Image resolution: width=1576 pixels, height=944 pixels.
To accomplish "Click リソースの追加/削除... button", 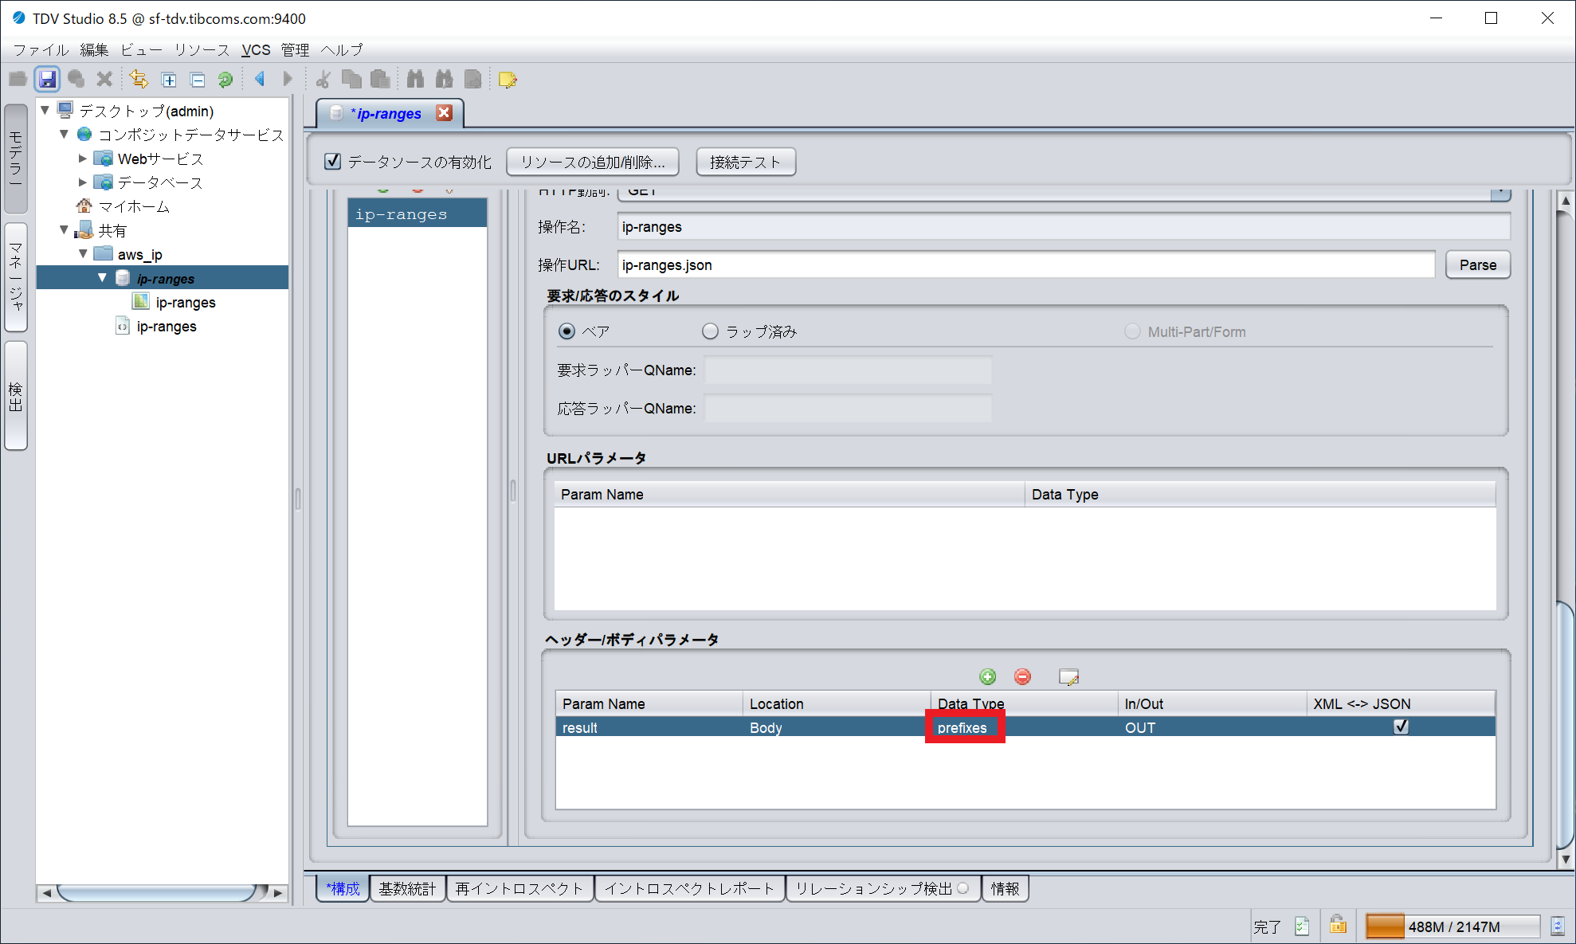I will (593, 162).
